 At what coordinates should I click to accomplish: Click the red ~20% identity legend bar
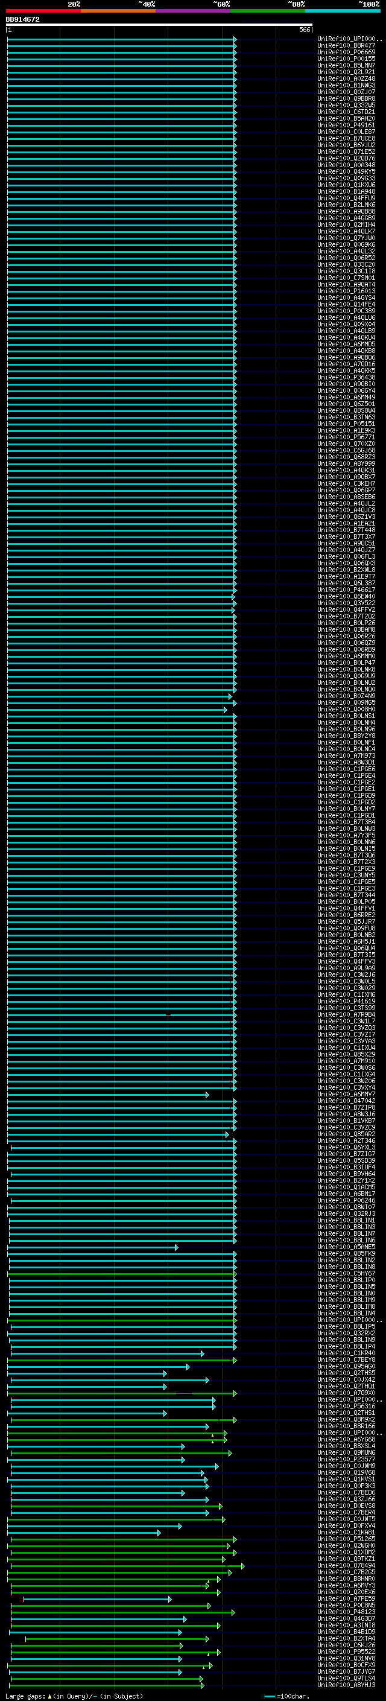(43, 11)
